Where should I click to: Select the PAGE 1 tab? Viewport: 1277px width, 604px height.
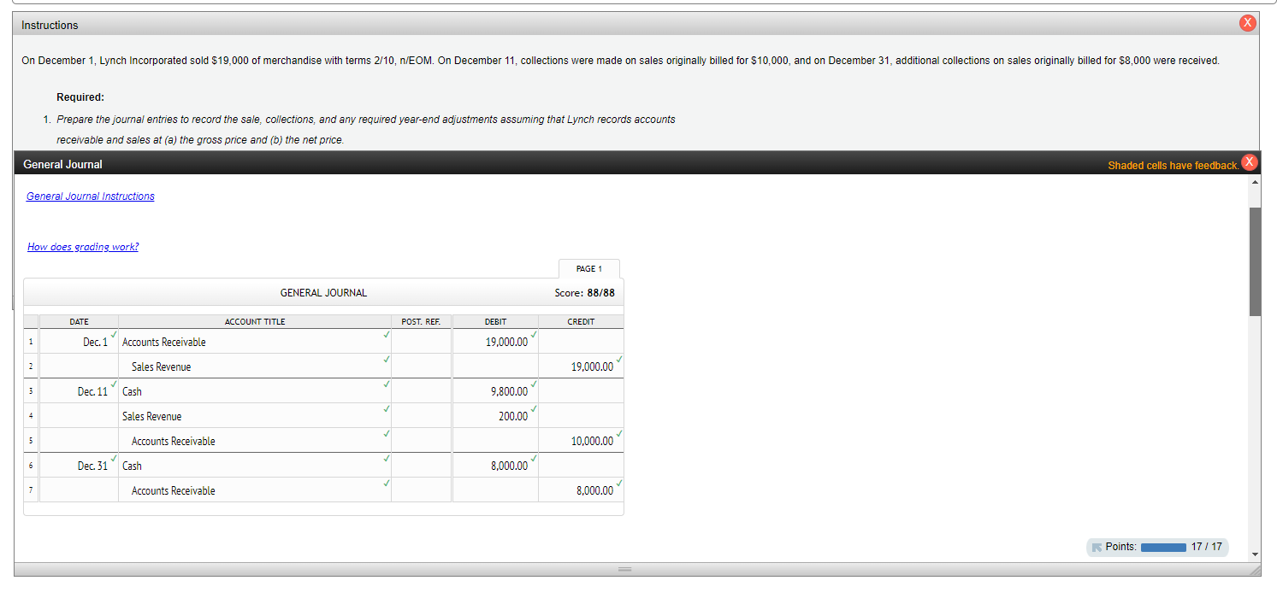coord(588,268)
